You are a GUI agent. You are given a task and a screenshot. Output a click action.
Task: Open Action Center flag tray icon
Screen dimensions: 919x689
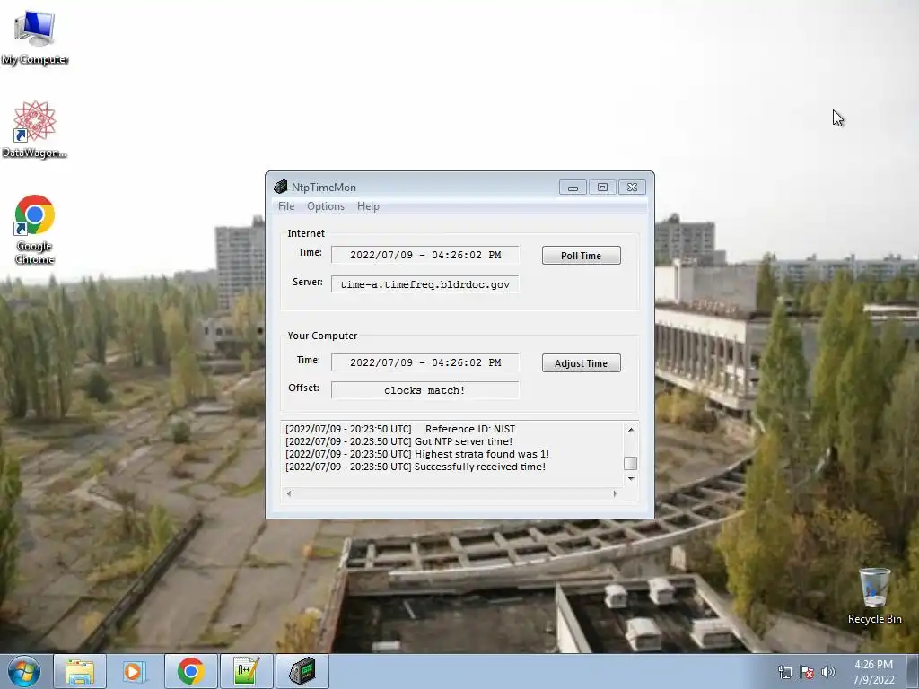(x=807, y=672)
